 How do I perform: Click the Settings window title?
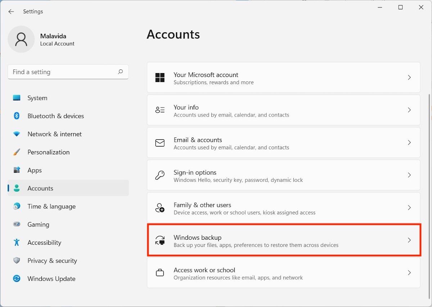(33, 12)
